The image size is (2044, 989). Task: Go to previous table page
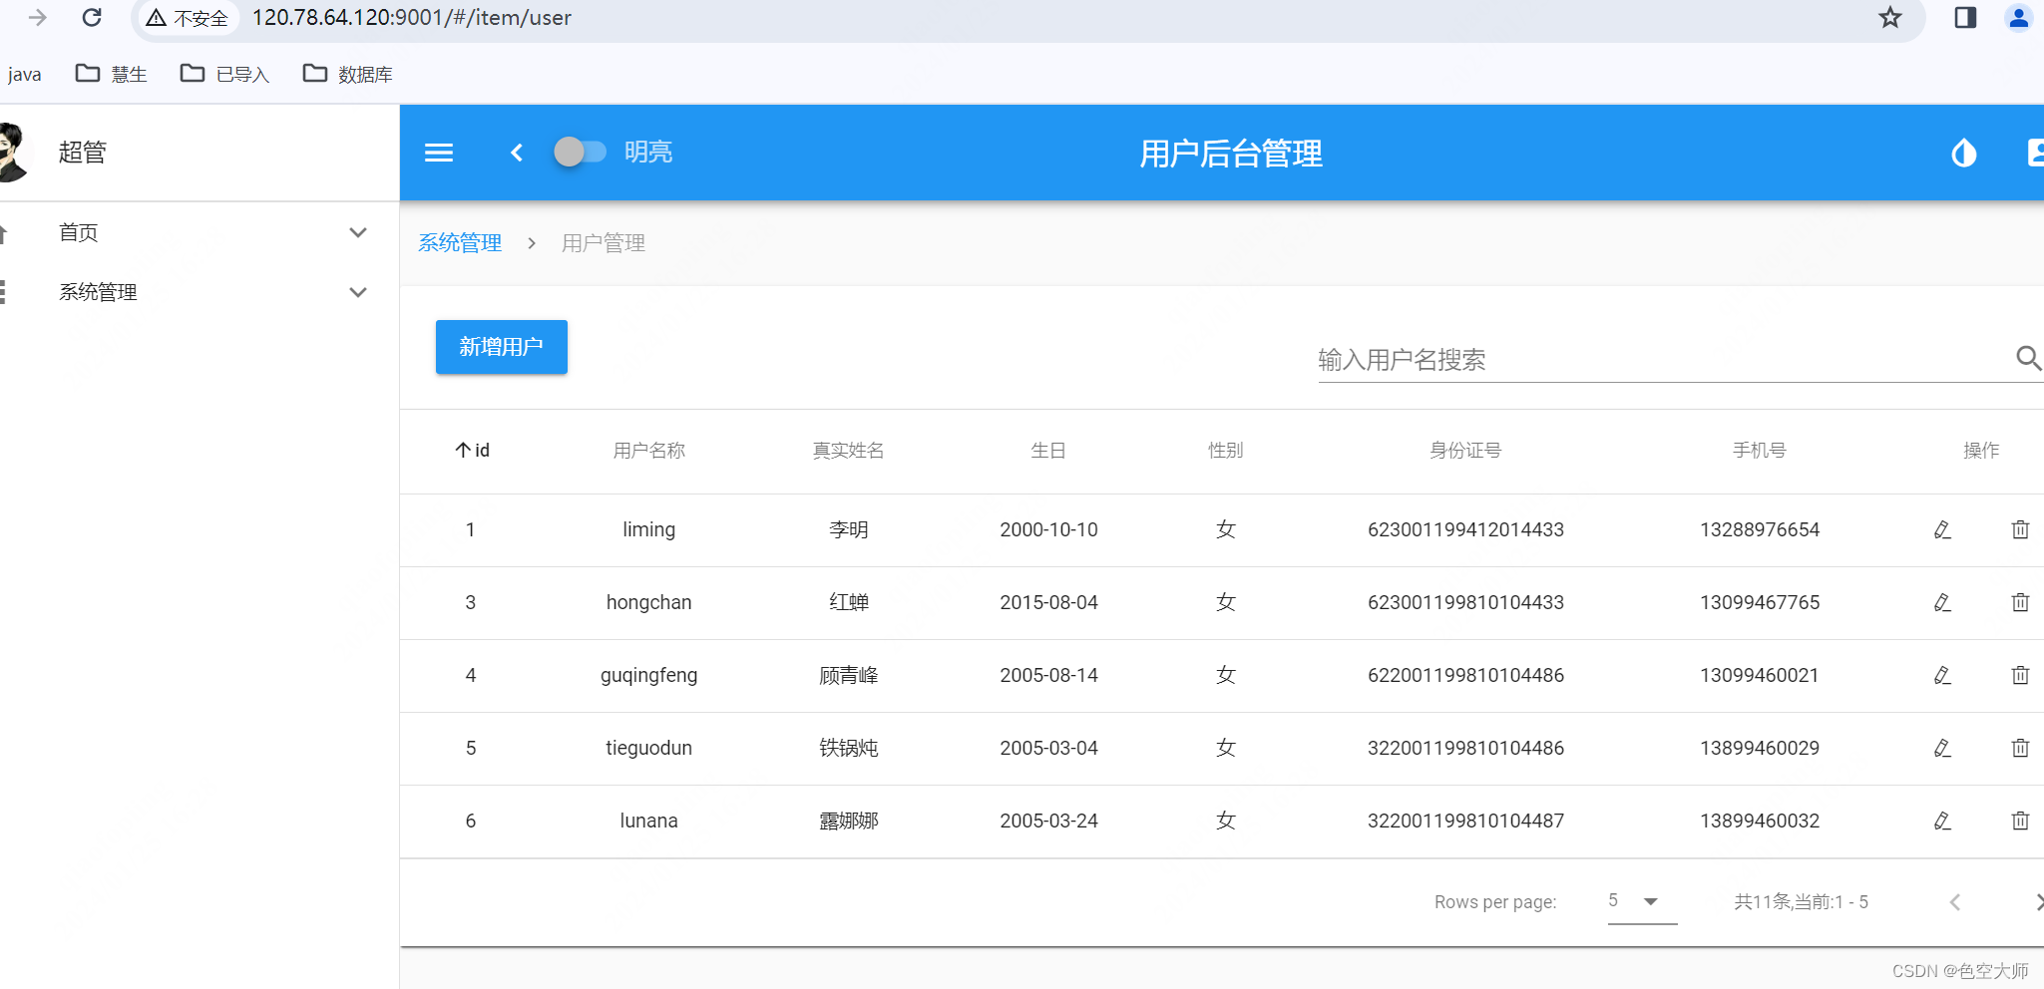[x=1955, y=902]
